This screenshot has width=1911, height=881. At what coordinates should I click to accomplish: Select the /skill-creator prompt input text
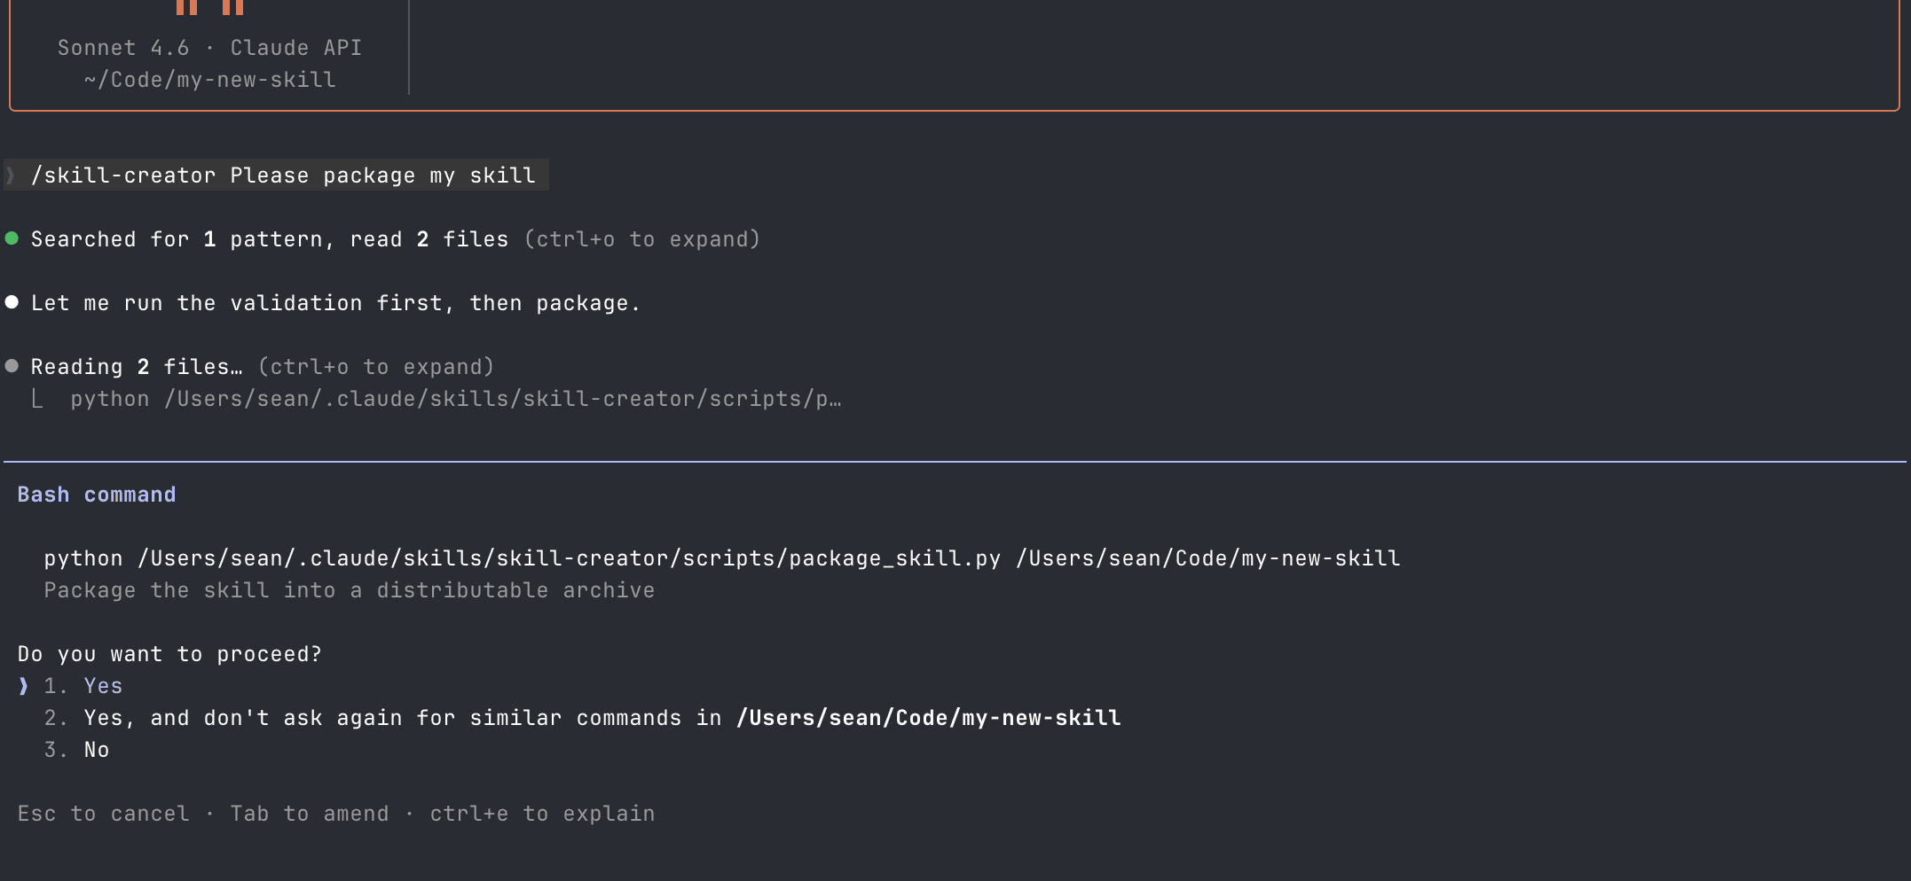(284, 175)
